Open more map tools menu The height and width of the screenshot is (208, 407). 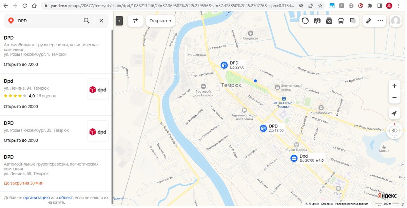click(x=380, y=21)
